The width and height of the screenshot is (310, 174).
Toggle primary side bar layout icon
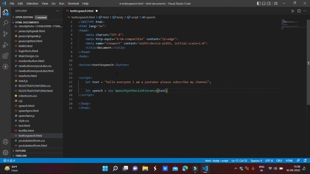click(x=259, y=3)
